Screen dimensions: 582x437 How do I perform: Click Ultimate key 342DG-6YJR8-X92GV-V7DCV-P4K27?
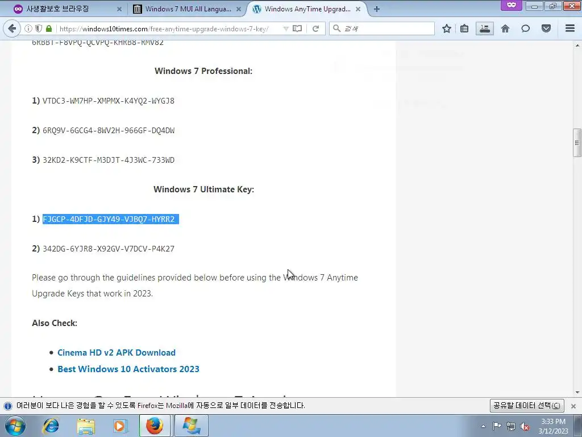click(x=109, y=249)
